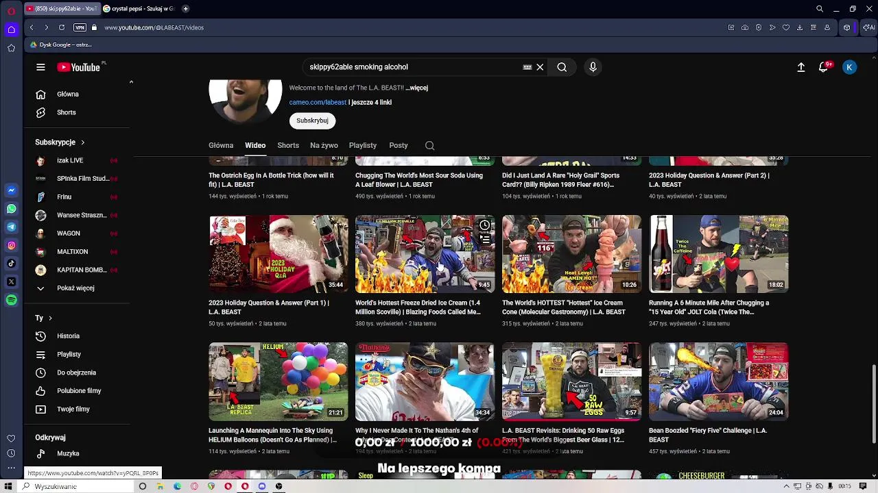Open Messenger in Opera sidebar
The image size is (878, 493).
click(11, 190)
